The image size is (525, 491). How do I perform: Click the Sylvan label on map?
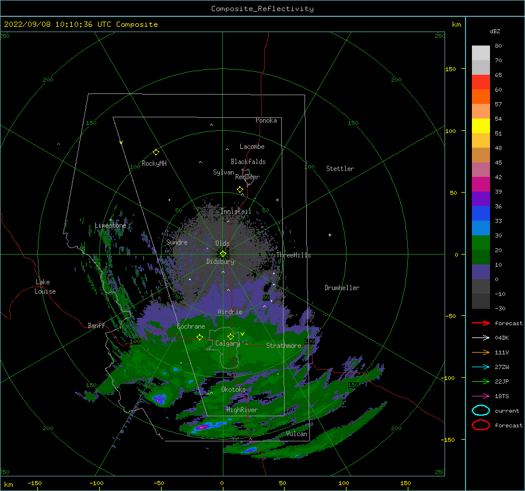coord(223,172)
